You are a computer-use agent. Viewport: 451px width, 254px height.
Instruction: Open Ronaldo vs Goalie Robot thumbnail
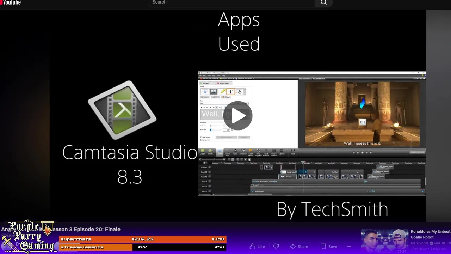coord(384,241)
